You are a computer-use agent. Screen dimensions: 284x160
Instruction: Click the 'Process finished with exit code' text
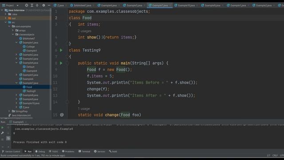pyautogui.click(x=40, y=142)
